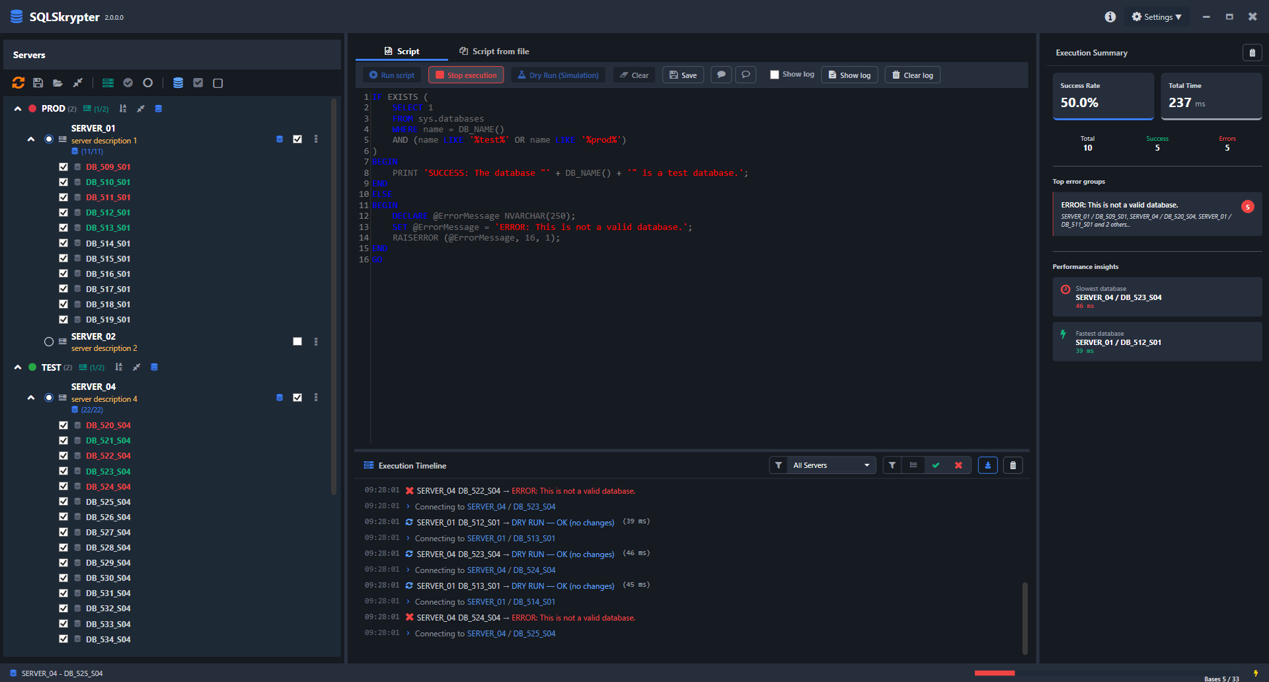Click the blue database icon in TEST group

(x=154, y=367)
